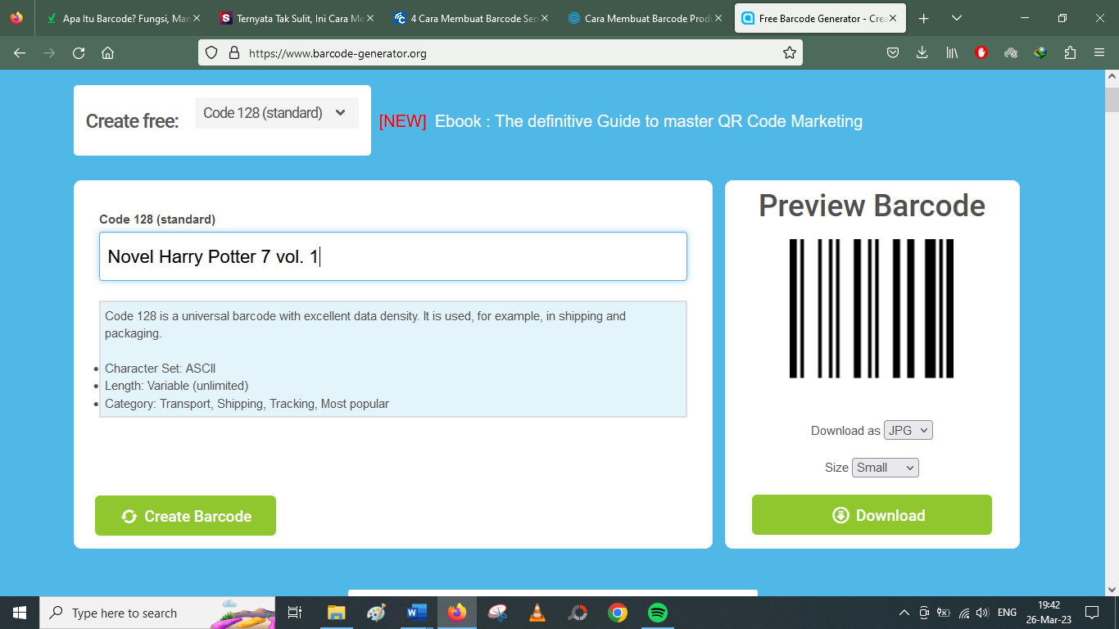Close the '4 Cara Membuat Barcode' tab
The height and width of the screenshot is (629, 1119).
(544, 18)
